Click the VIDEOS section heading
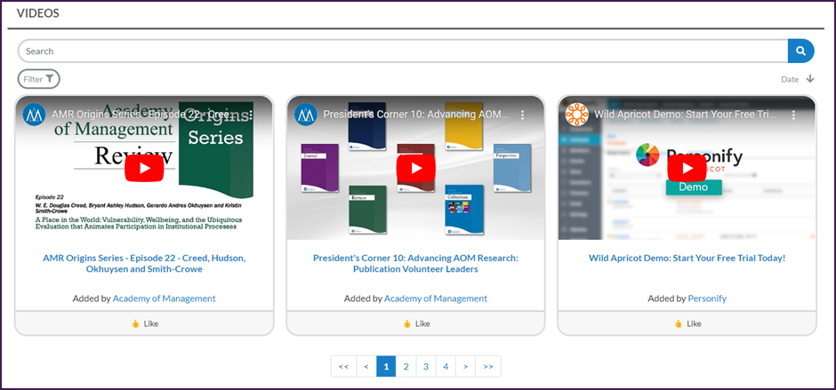 coord(38,13)
